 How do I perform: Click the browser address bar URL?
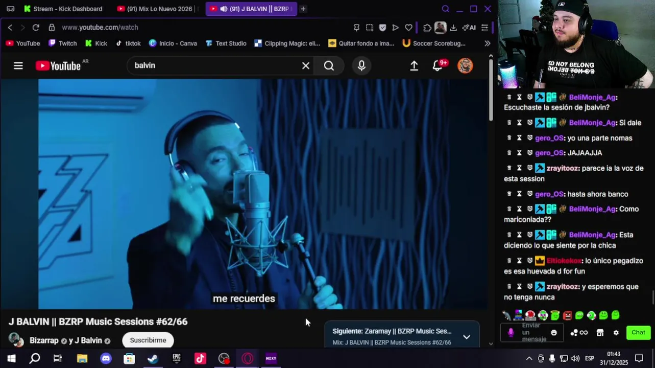pyautogui.click(x=100, y=27)
